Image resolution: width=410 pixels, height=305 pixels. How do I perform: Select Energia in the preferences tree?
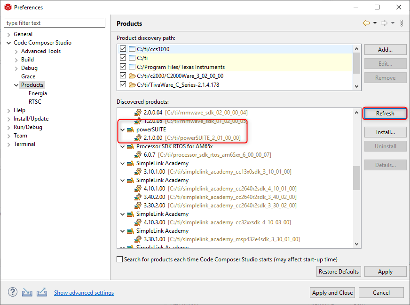coord(38,93)
